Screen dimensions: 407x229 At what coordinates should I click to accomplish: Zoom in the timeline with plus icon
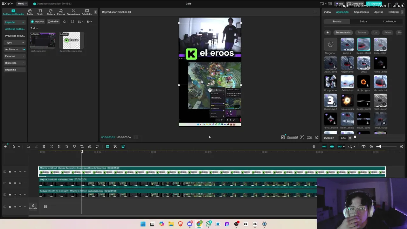pos(402,147)
